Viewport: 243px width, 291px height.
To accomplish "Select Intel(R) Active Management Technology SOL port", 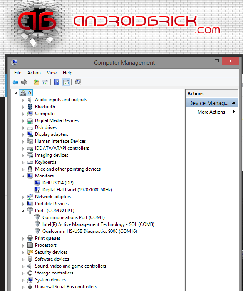I will click(98, 224).
